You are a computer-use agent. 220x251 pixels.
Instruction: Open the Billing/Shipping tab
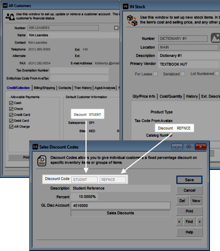[44, 88]
